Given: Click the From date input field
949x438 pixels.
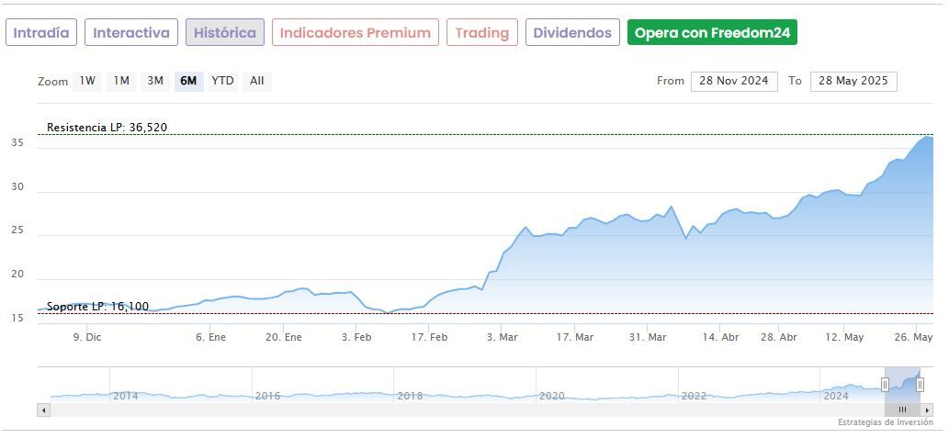Looking at the screenshot, I should click(734, 81).
